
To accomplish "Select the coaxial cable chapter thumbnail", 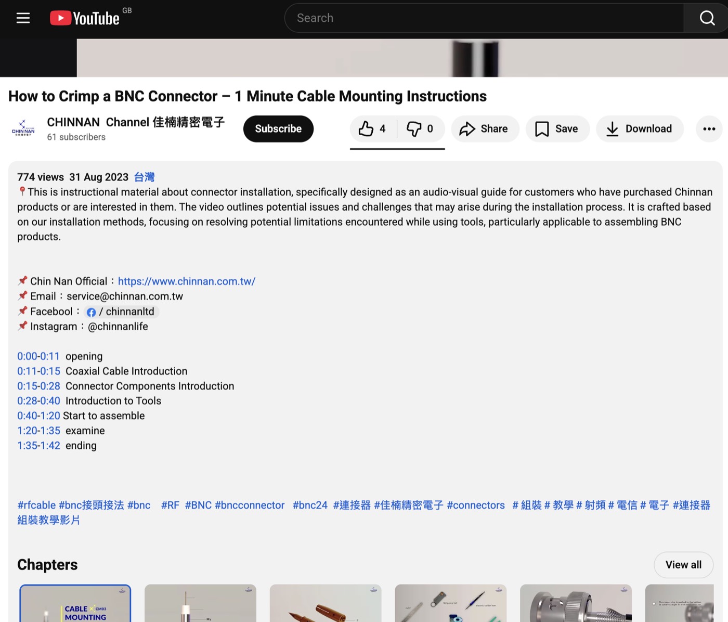I will tap(200, 603).
